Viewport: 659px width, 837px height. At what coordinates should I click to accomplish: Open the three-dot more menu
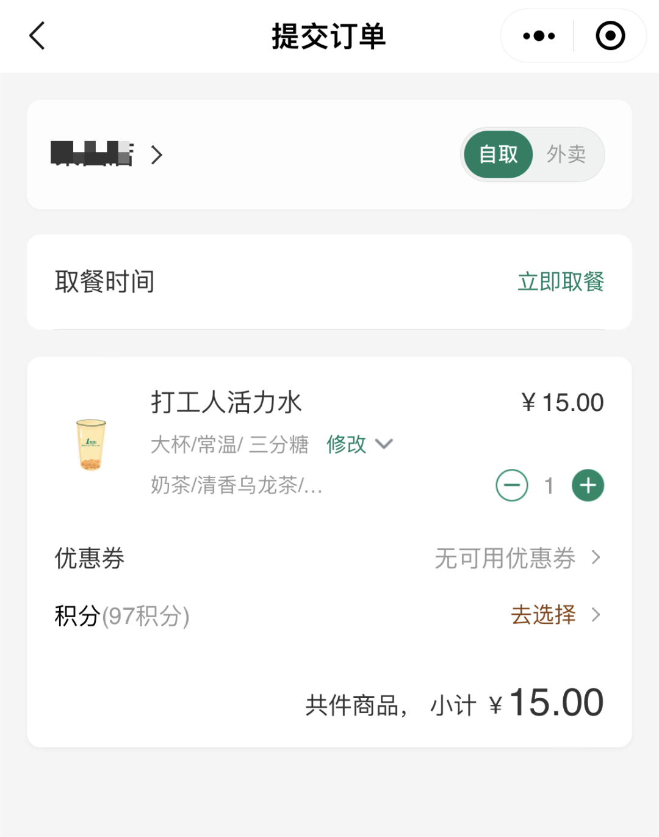[x=539, y=36]
